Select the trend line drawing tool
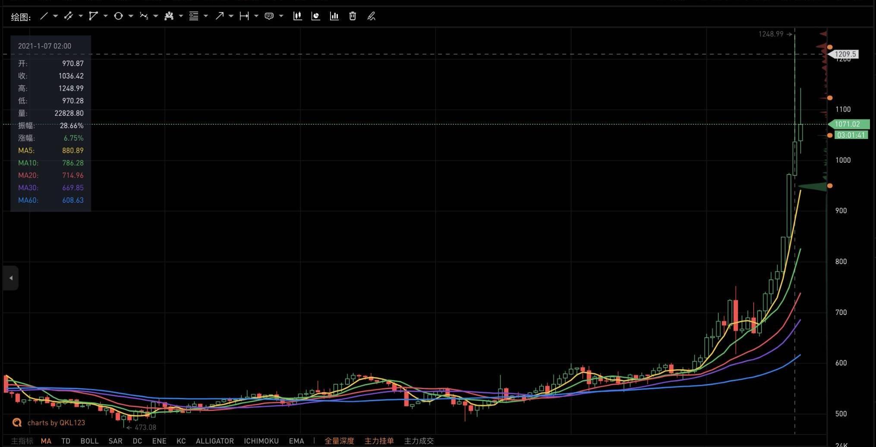876x447 pixels. [44, 16]
